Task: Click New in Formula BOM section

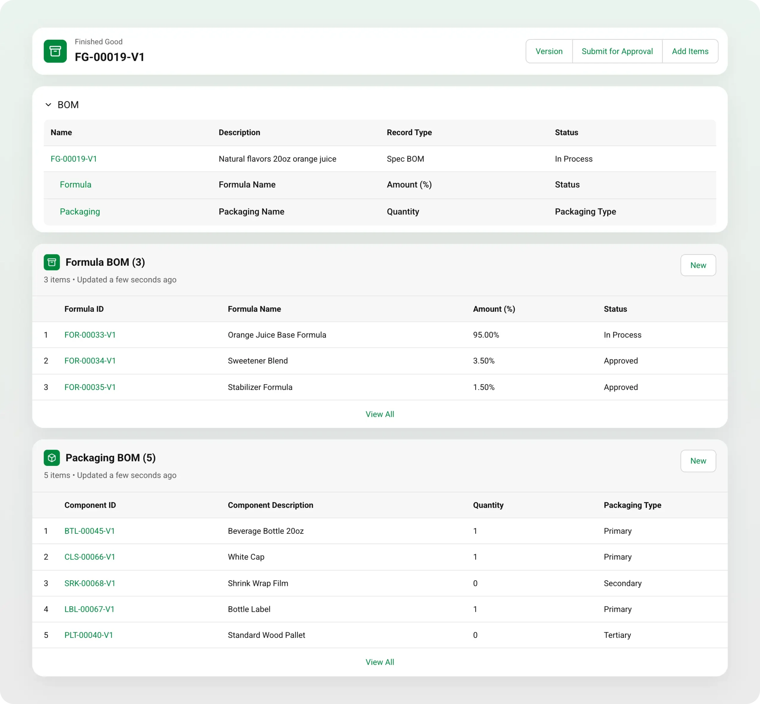Action: click(698, 265)
